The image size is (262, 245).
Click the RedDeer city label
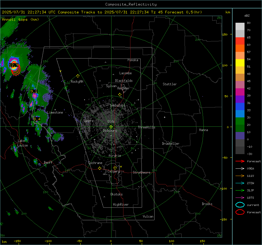pyautogui.click(x=123, y=88)
